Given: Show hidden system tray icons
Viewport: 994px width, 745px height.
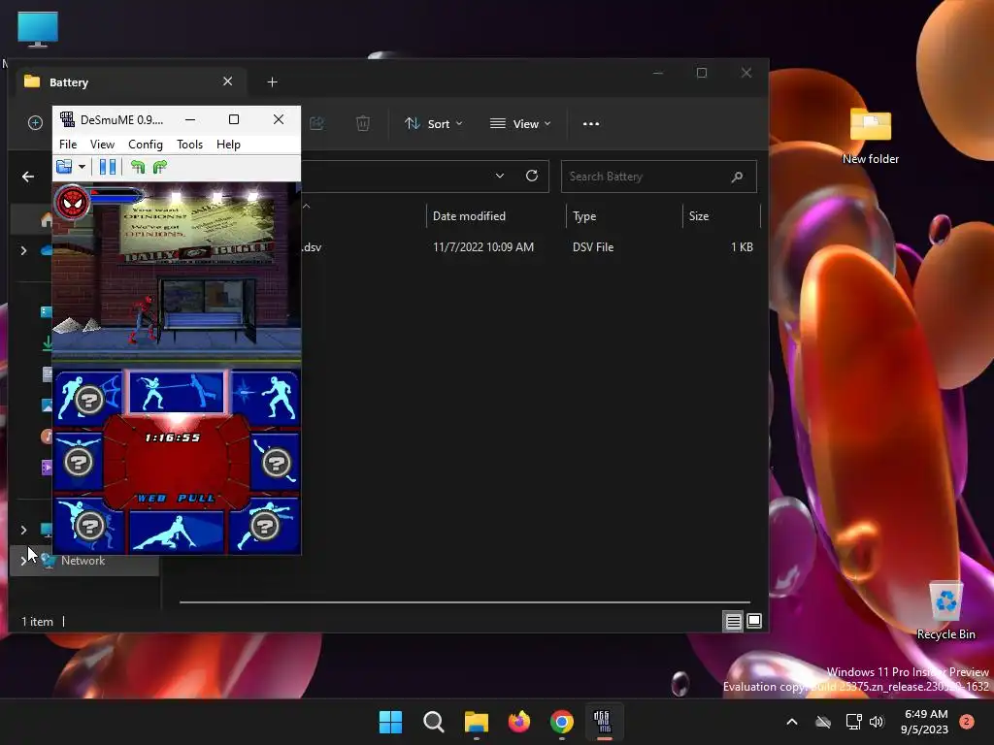Looking at the screenshot, I should click(792, 722).
